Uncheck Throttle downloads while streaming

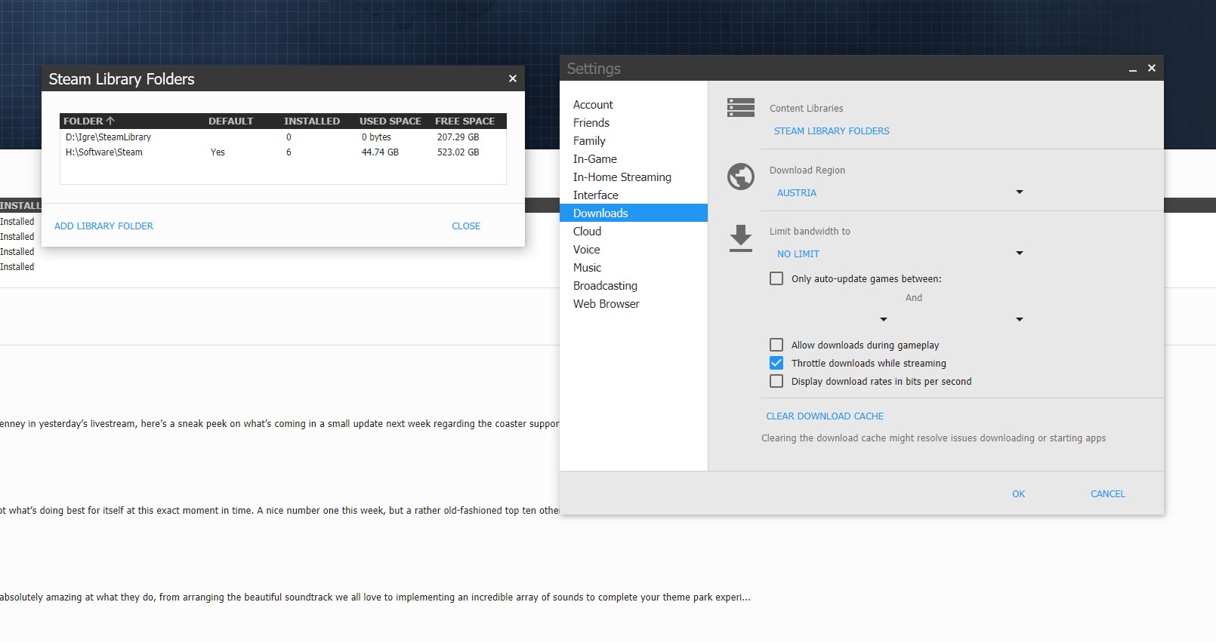(776, 363)
